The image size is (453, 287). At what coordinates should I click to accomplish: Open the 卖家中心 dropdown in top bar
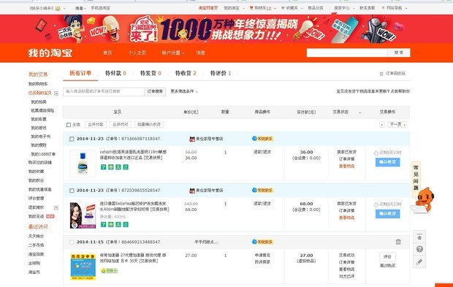(x=344, y=8)
